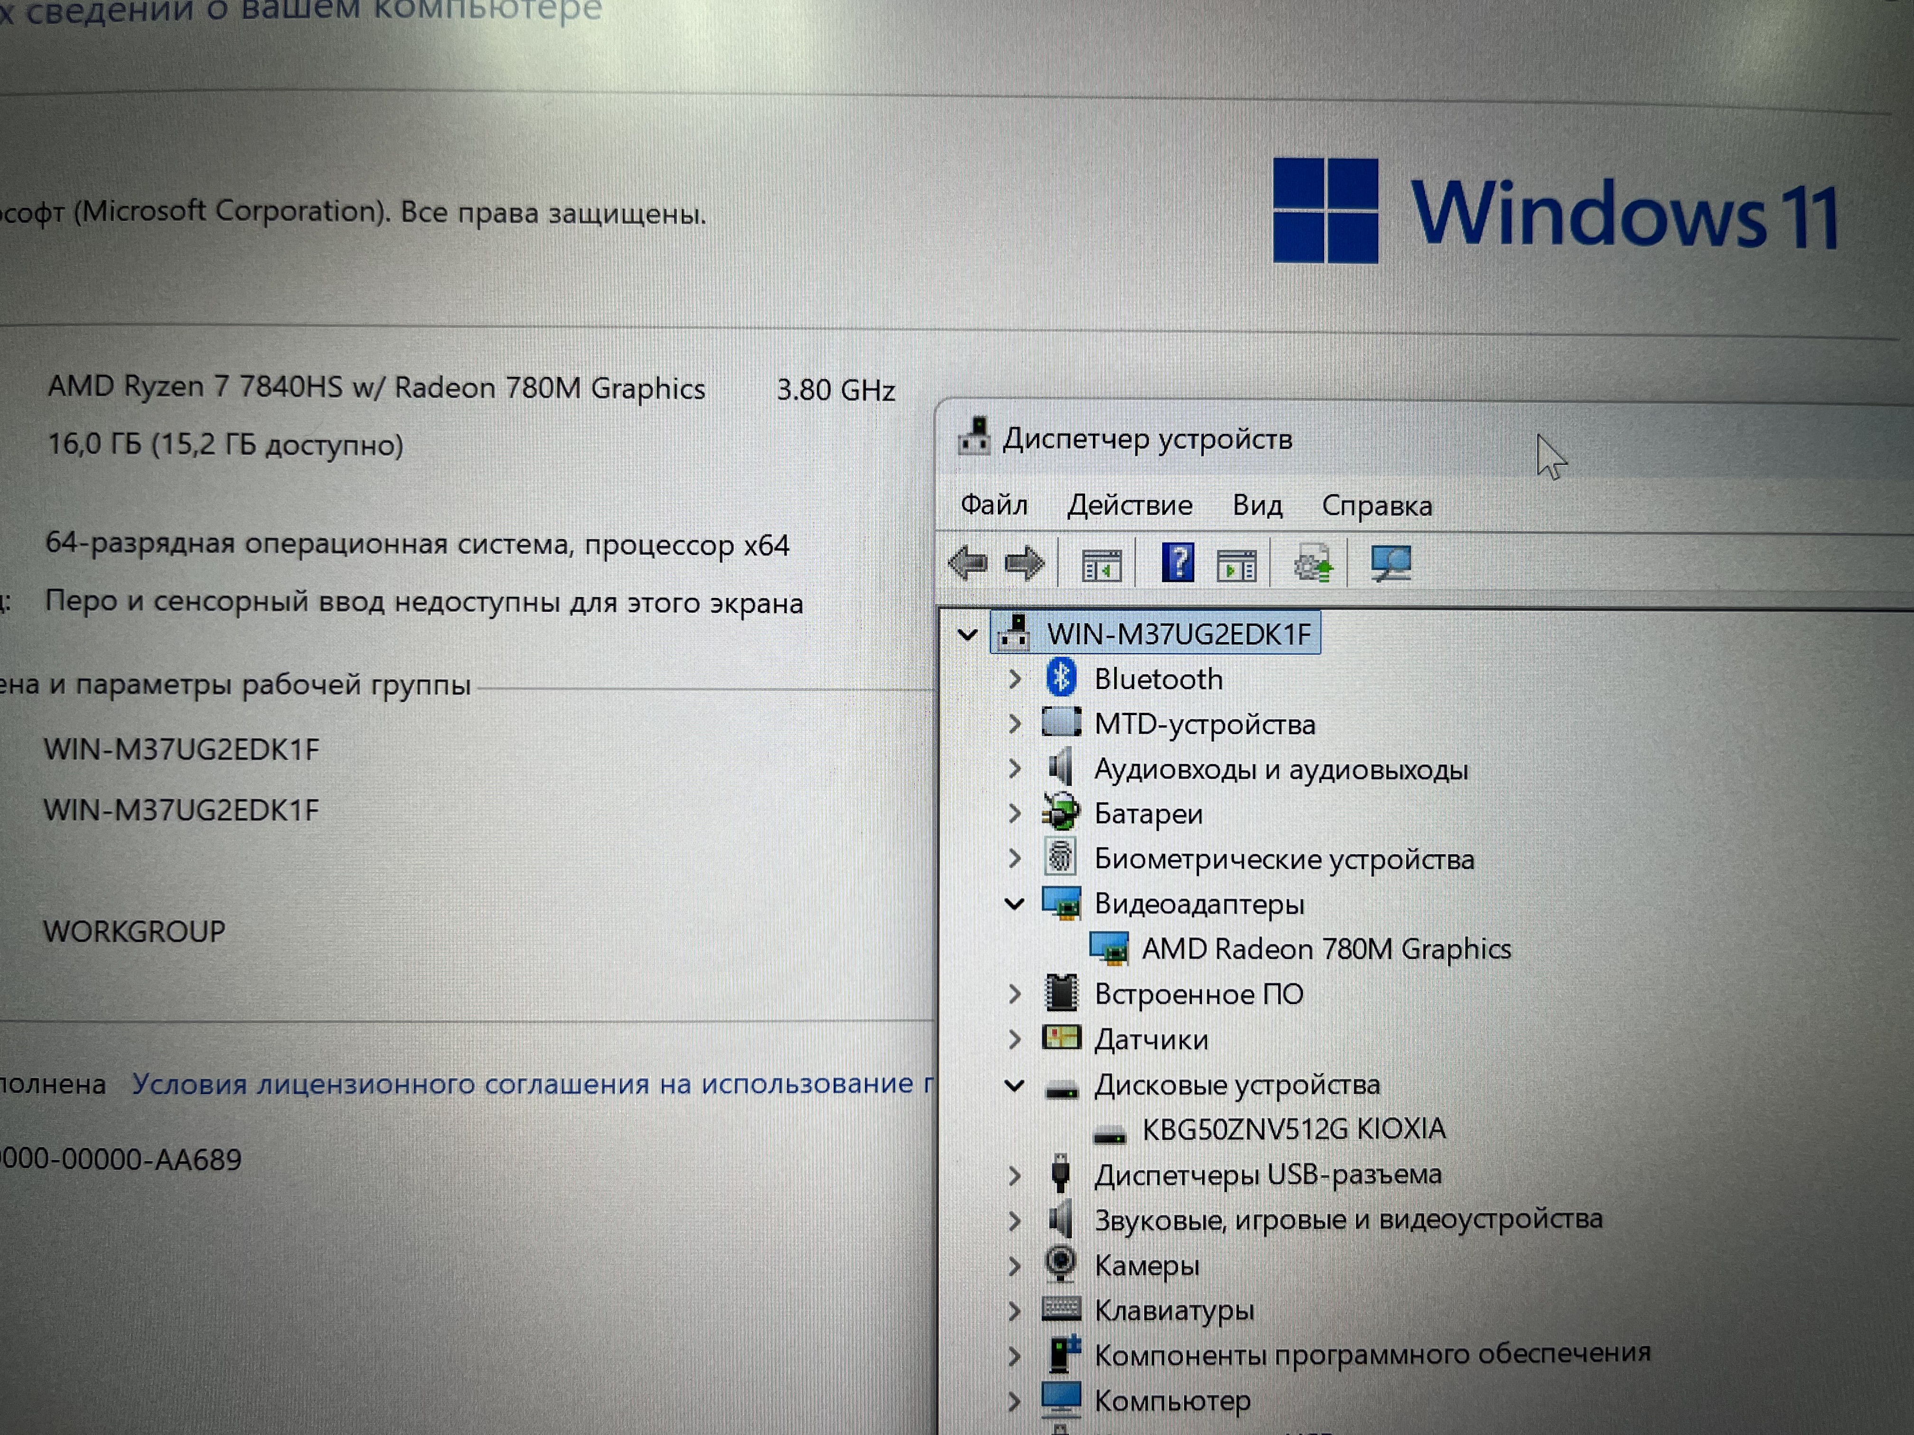Select the Клавиатуры tree item
Image resolution: width=1914 pixels, height=1435 pixels.
click(1173, 1311)
